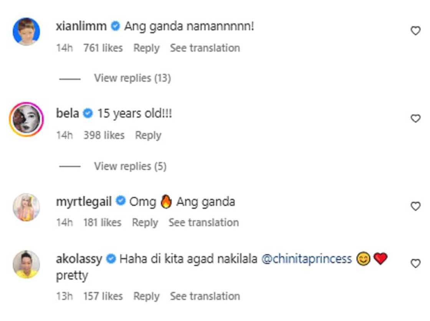
Task: Open akolassy's profile picture
Action: tap(26, 264)
